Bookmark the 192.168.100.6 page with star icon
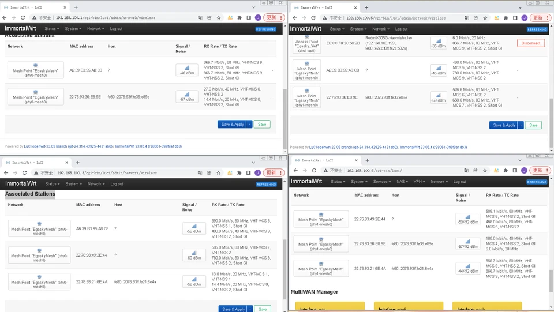This screenshot has width=554, height=312. [x=485, y=171]
